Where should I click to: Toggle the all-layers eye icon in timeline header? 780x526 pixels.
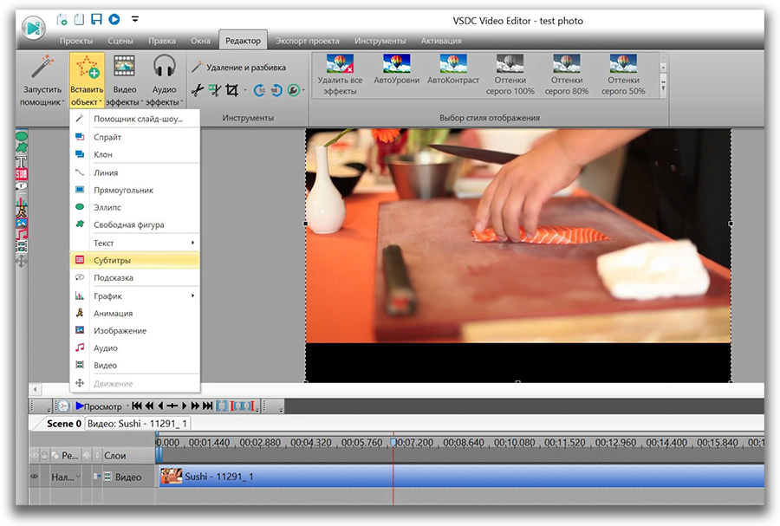coord(36,456)
